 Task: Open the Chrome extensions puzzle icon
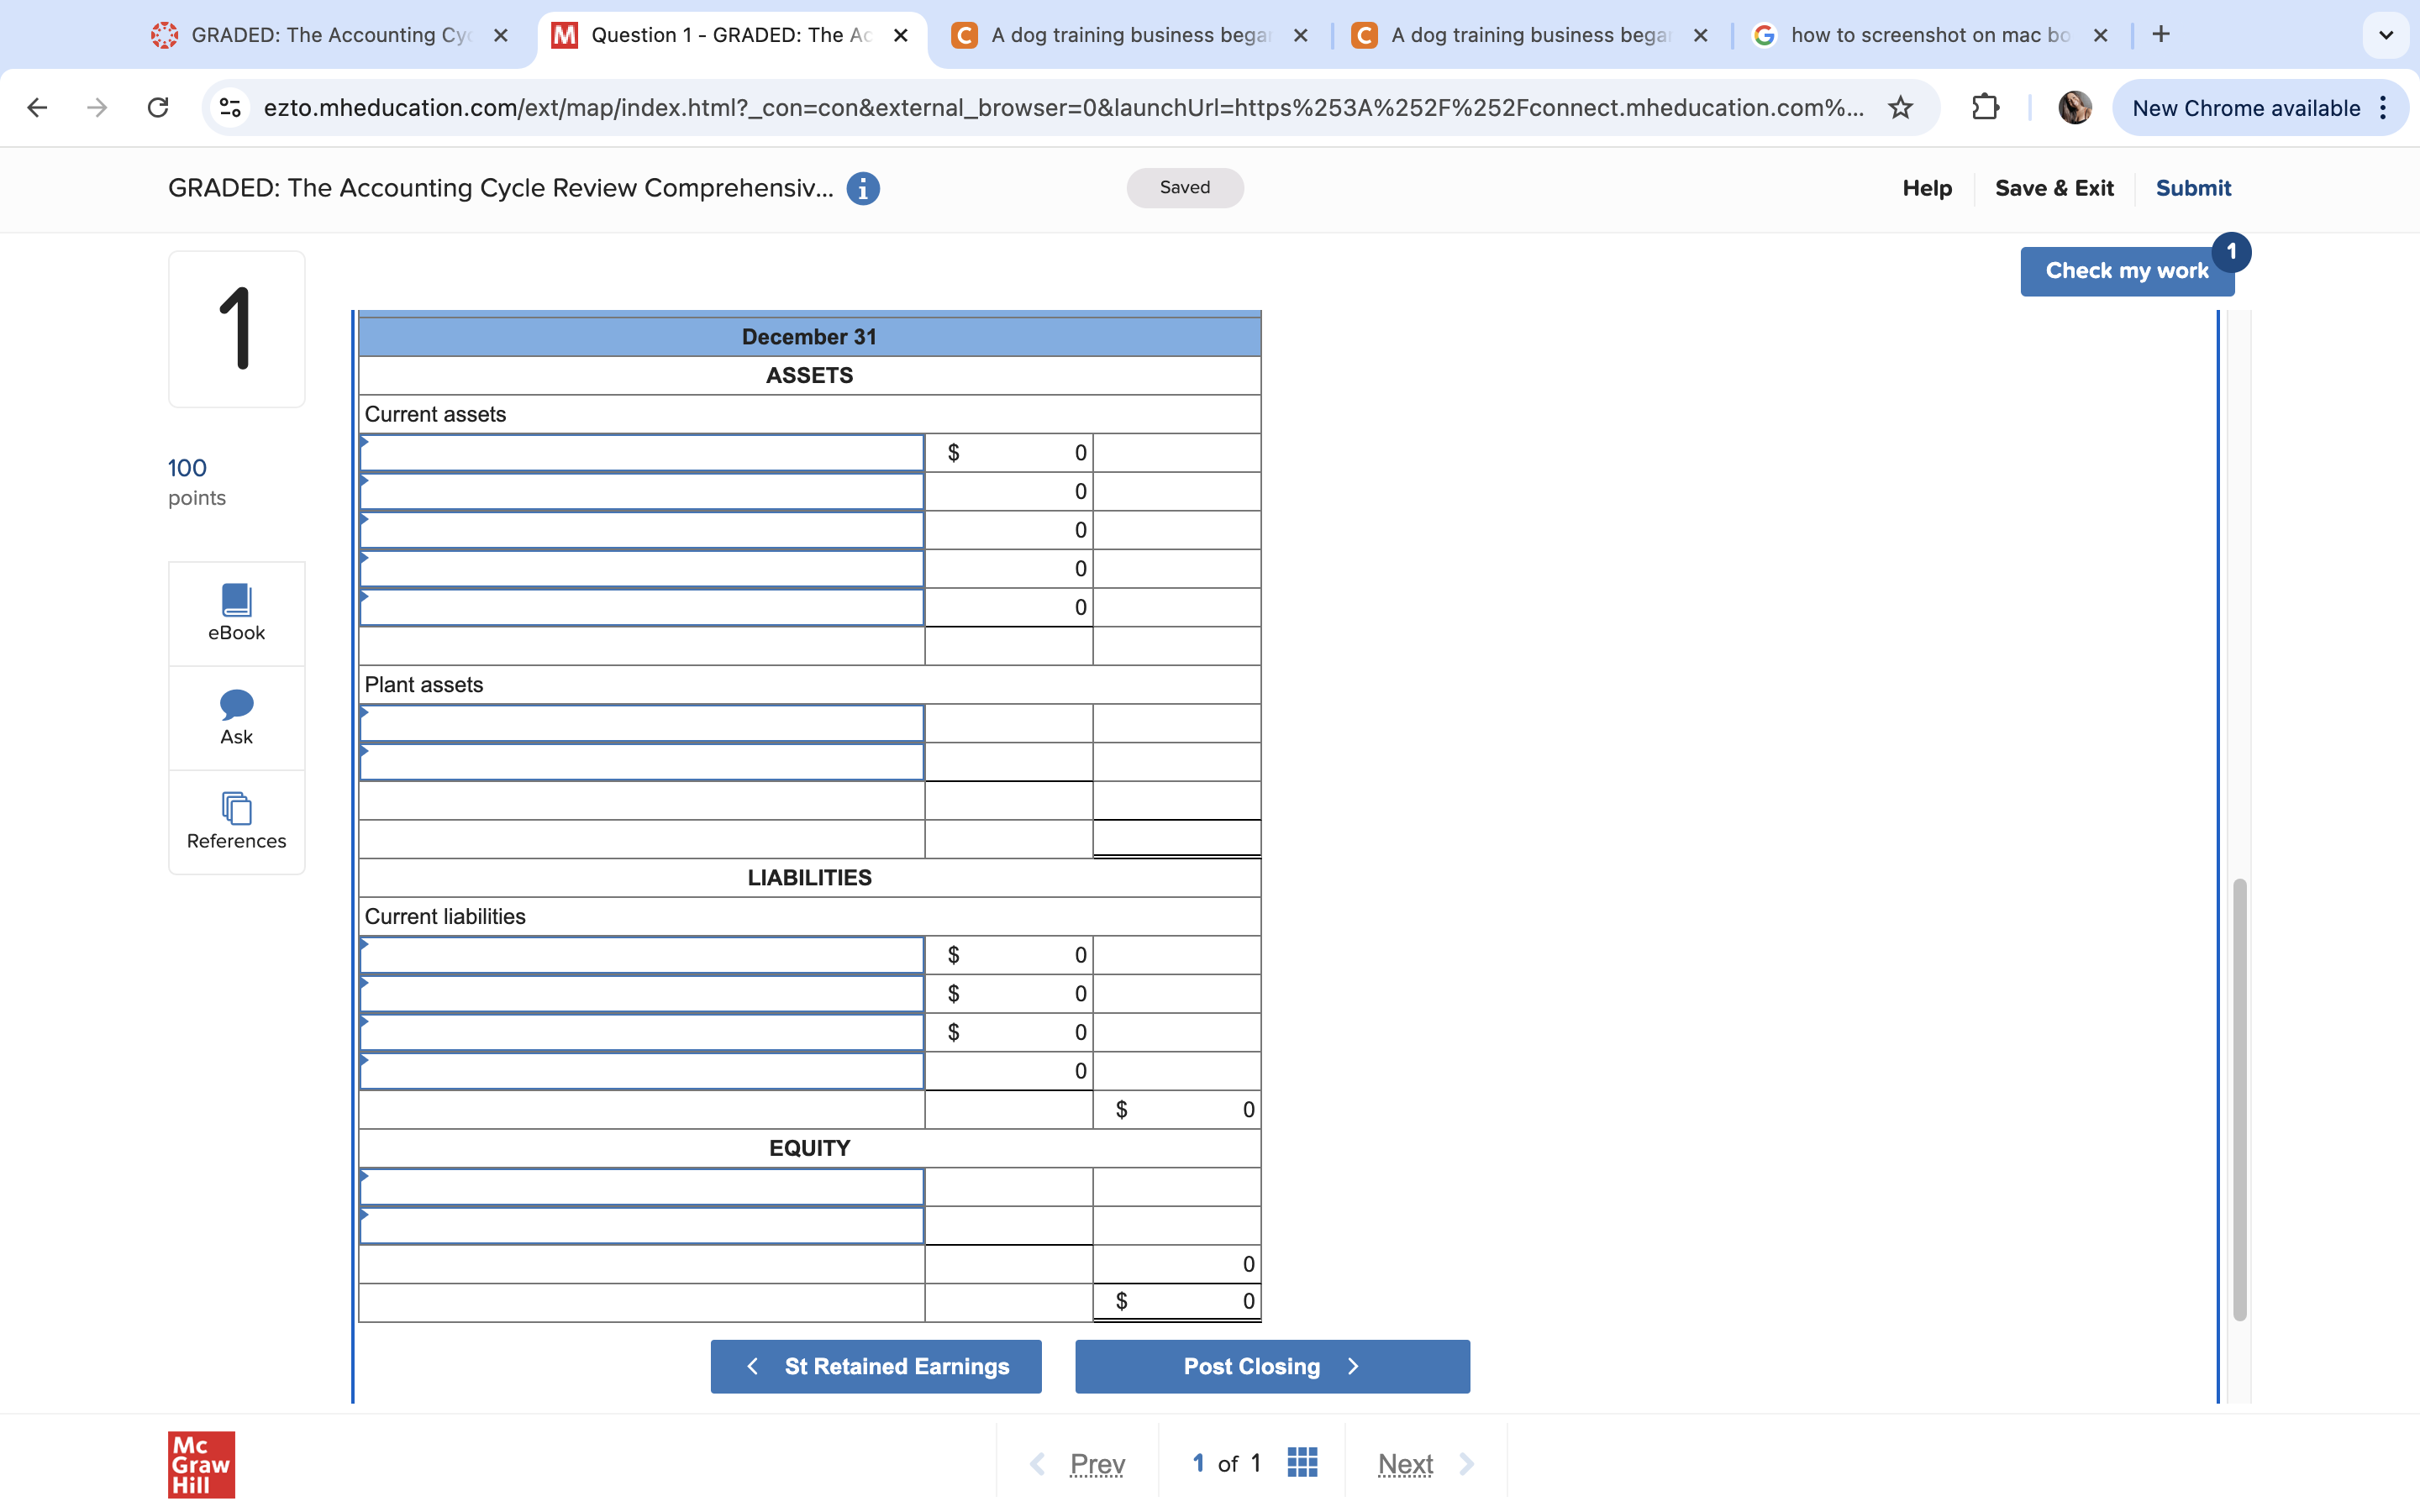pyautogui.click(x=1985, y=108)
